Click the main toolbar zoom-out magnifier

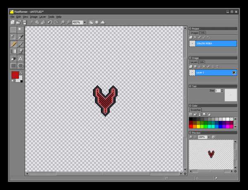[69, 22]
